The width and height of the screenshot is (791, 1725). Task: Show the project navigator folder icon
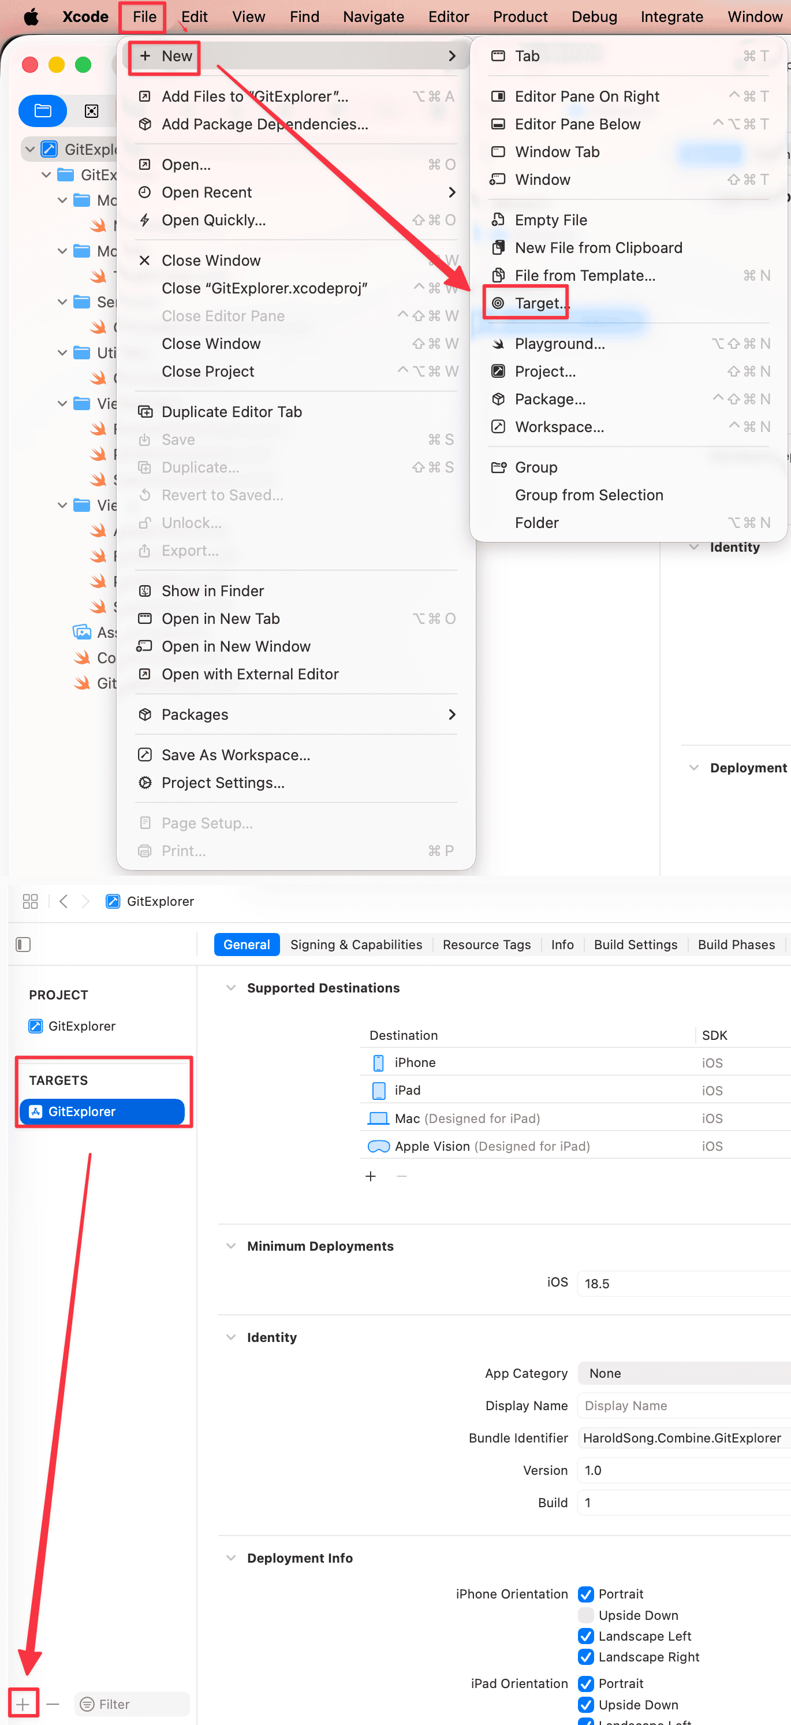(x=43, y=111)
